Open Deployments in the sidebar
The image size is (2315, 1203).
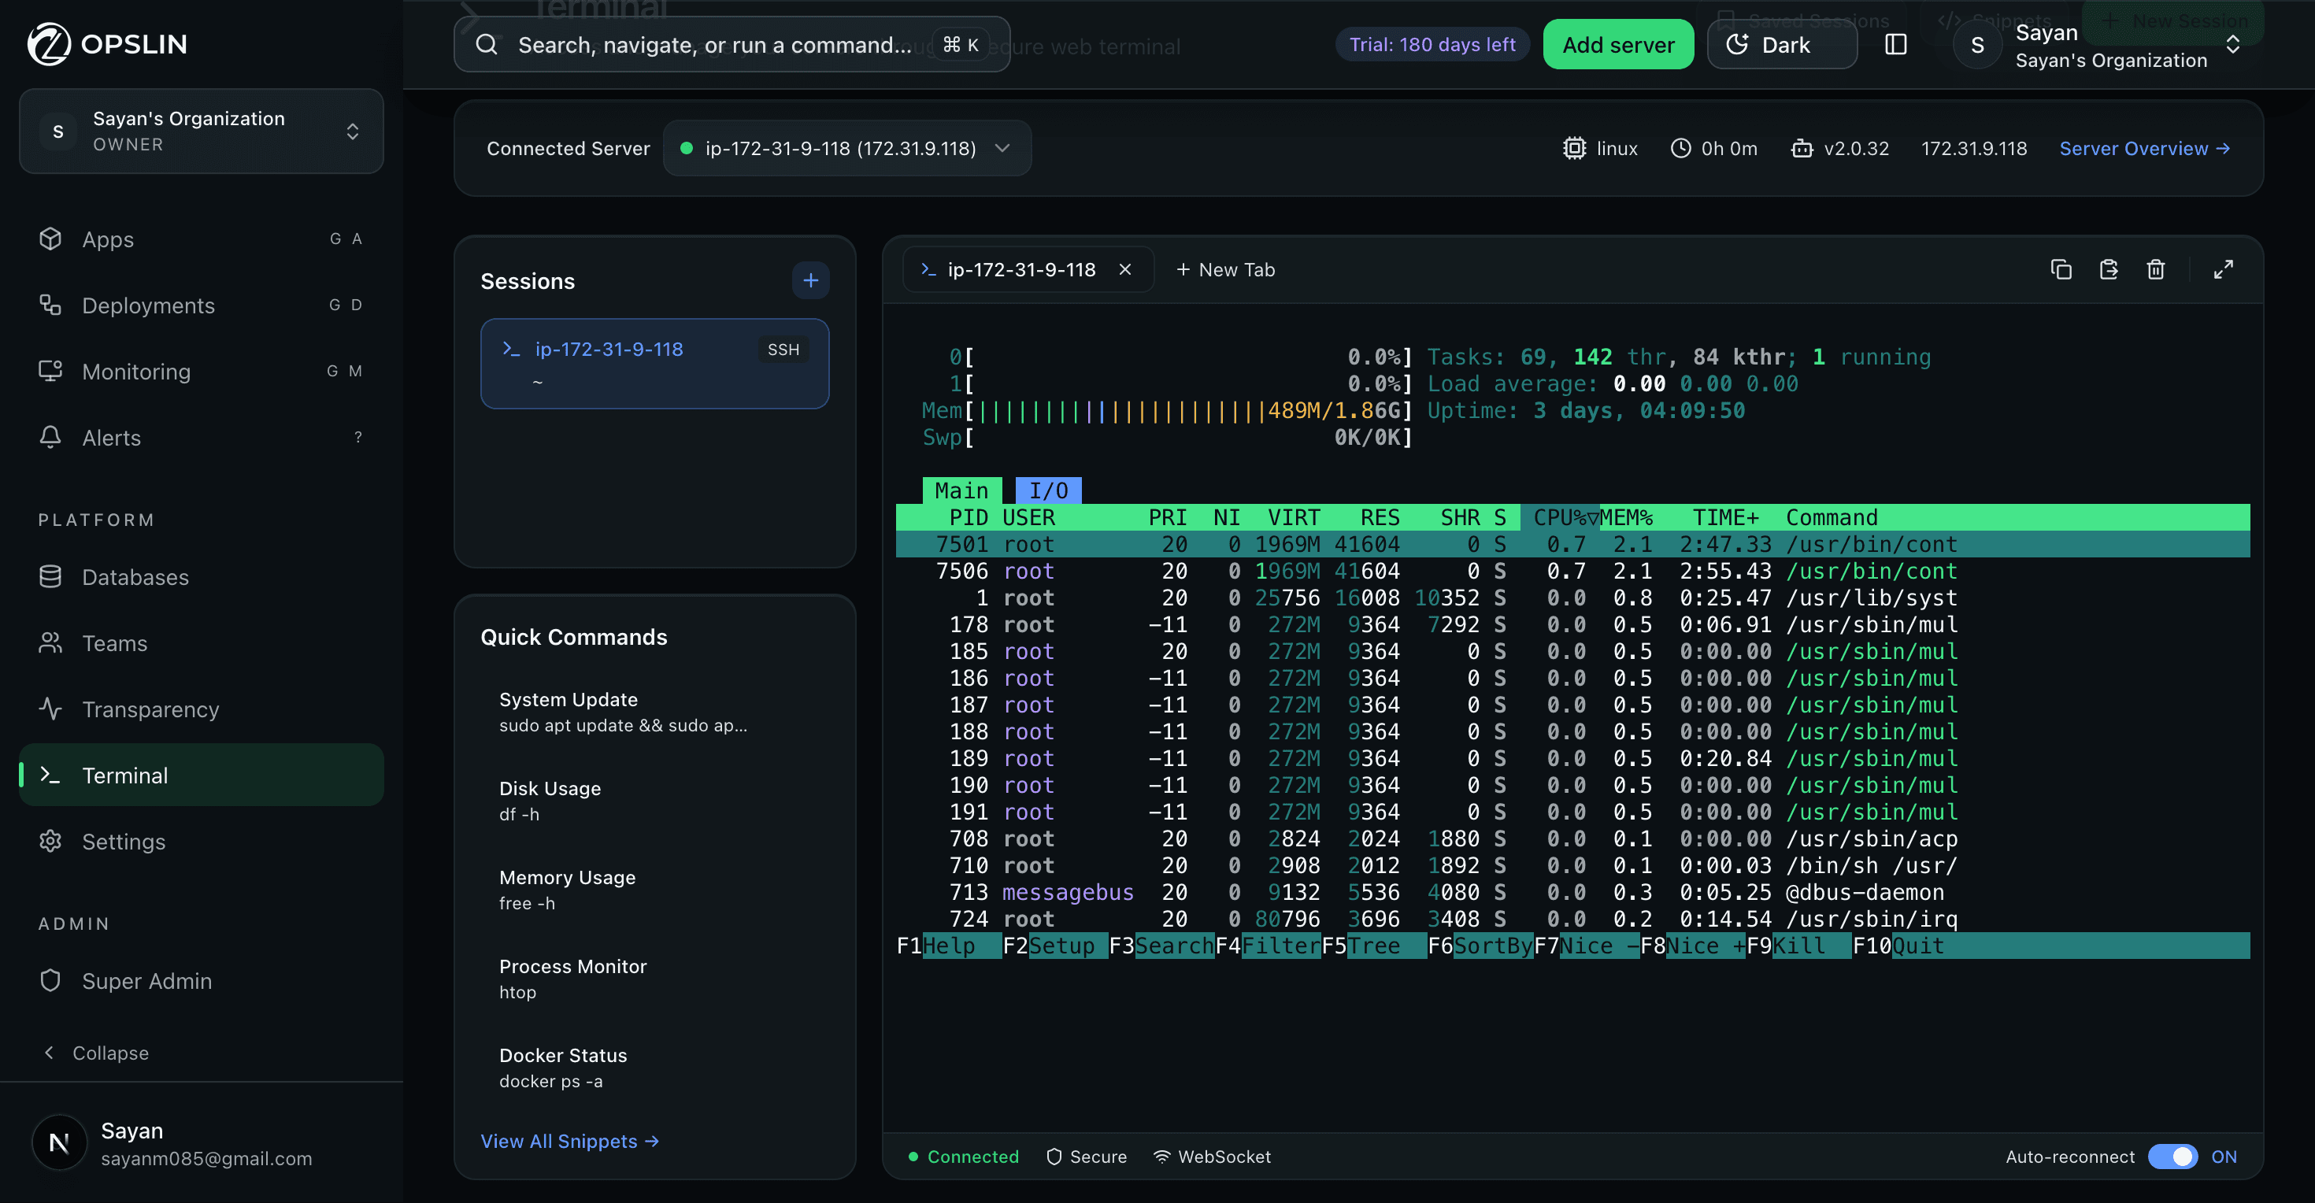pos(202,305)
